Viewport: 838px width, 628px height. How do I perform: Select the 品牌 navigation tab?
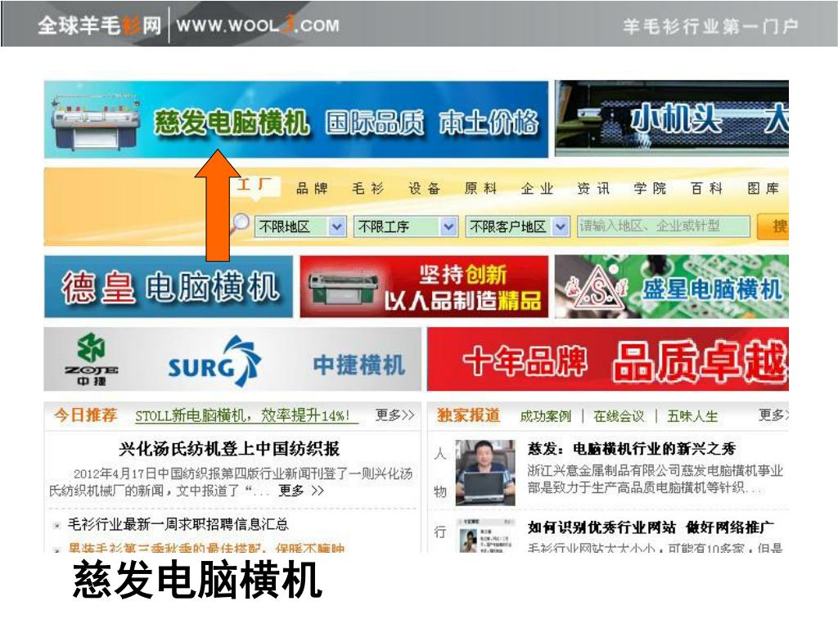click(312, 189)
